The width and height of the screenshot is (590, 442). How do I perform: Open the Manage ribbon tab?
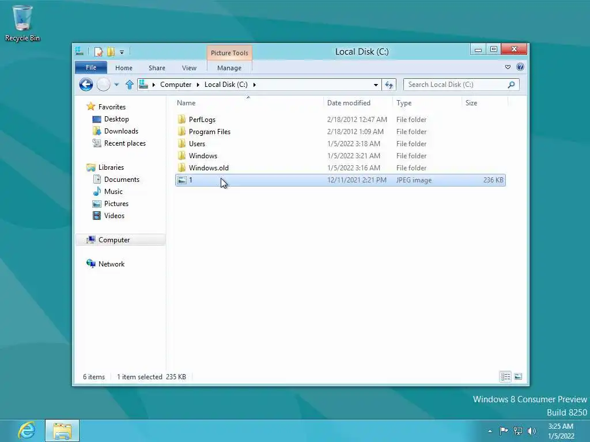[x=229, y=68]
